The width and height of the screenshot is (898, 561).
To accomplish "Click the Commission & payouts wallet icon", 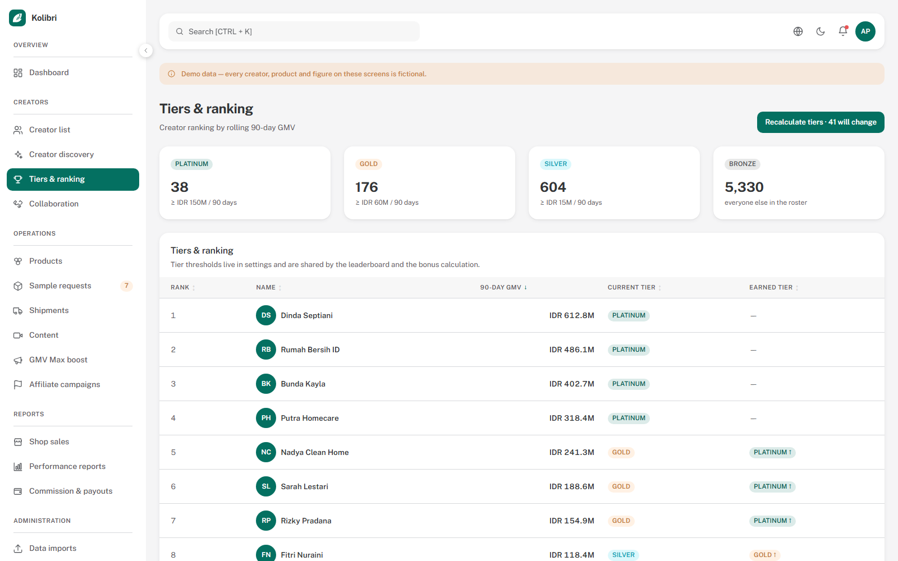I will (x=18, y=491).
